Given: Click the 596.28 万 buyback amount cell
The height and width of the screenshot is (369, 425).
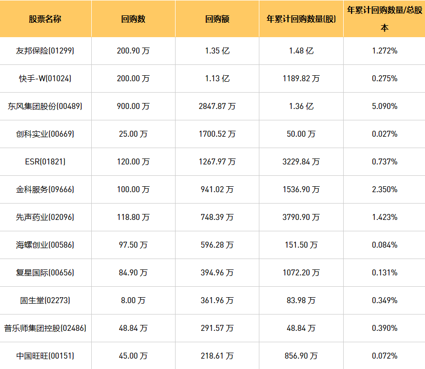Looking at the screenshot, I should tap(217, 245).
